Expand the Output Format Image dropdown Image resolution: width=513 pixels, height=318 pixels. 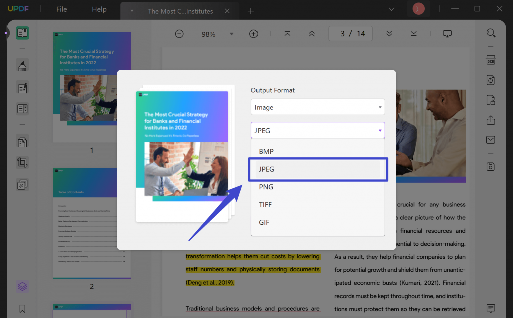(x=318, y=107)
